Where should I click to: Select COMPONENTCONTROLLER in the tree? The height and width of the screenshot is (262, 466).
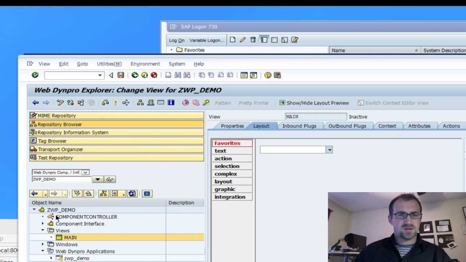click(86, 217)
